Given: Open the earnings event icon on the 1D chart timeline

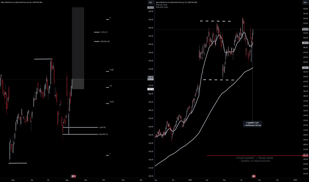Looking at the screenshot, I should point(254,176).
